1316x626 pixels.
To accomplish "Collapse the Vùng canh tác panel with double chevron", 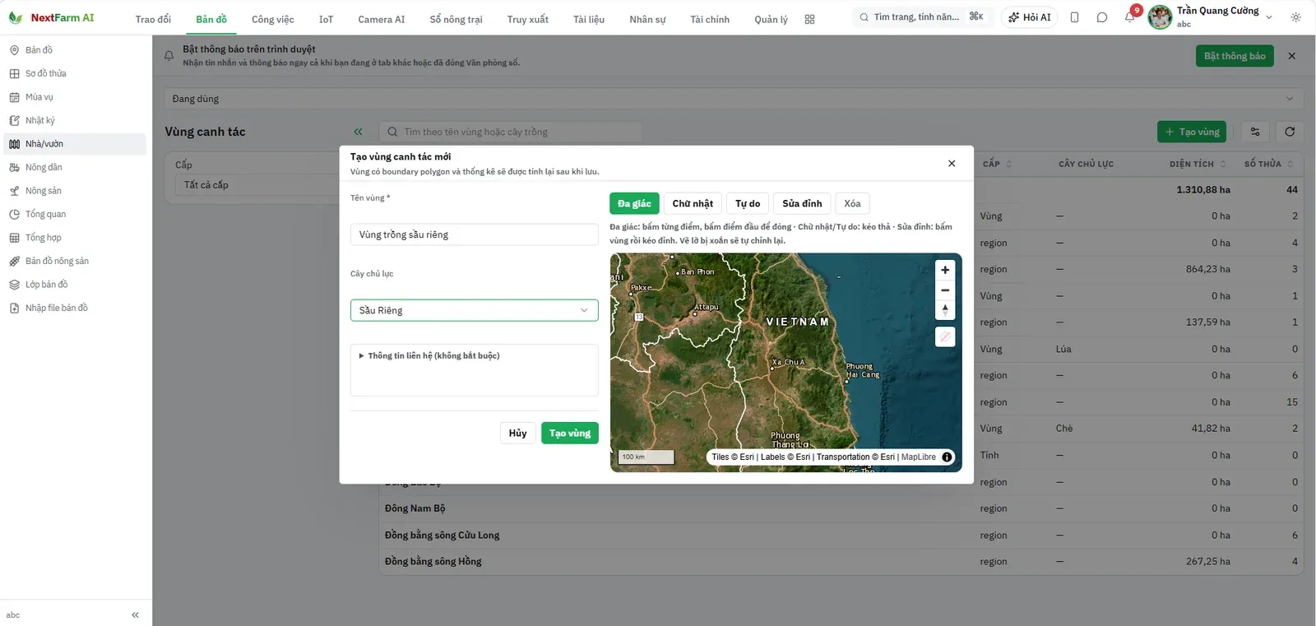I will (x=358, y=132).
